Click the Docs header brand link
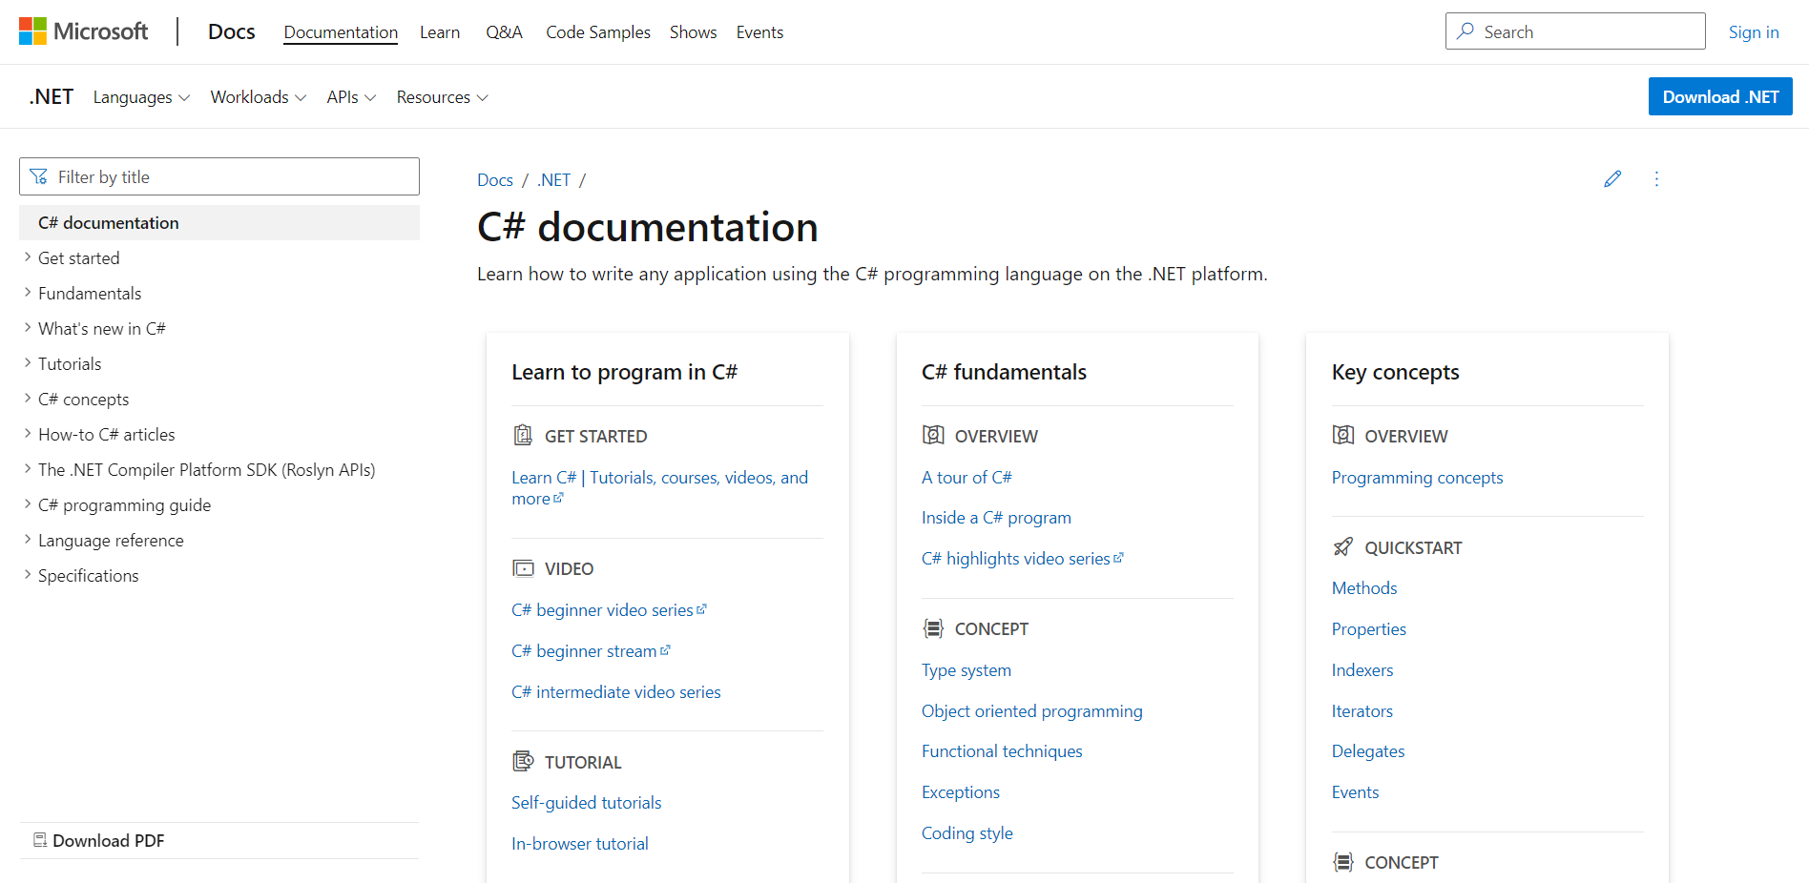Screen dimensions: 1809x883 tap(232, 31)
